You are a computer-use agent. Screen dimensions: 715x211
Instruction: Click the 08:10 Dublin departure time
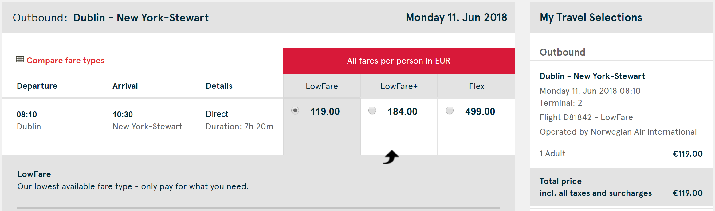click(x=27, y=115)
